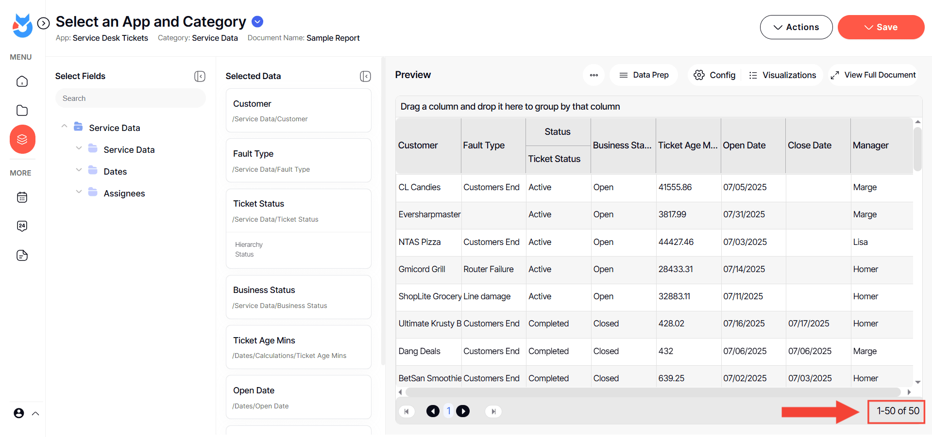The image size is (932, 437).
Task: Click View Full Document
Action: pyautogui.click(x=873, y=75)
